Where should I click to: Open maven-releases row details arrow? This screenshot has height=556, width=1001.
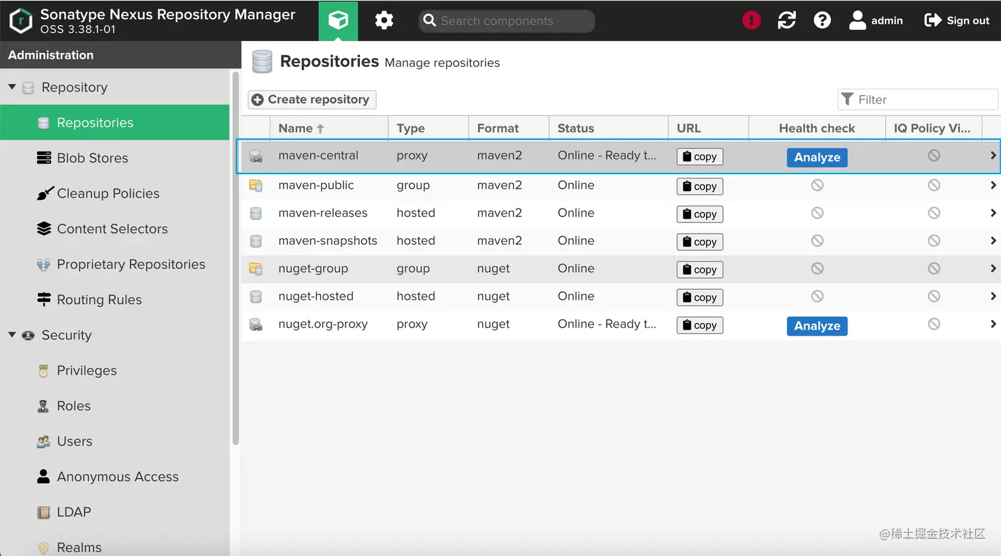tap(992, 213)
